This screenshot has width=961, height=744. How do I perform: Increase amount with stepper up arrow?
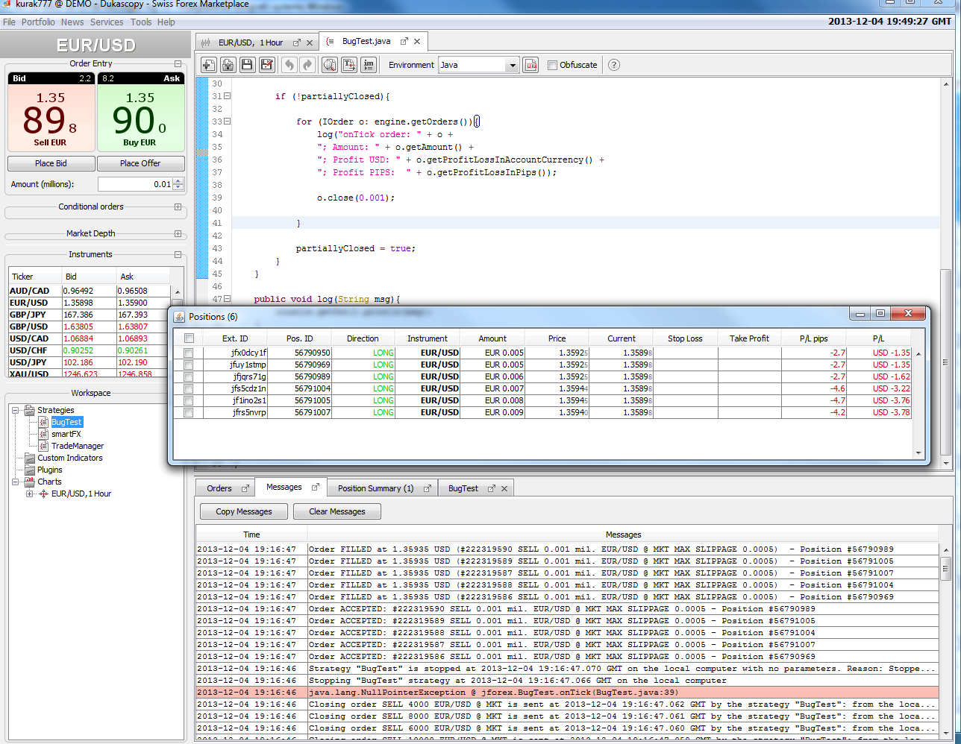point(178,180)
